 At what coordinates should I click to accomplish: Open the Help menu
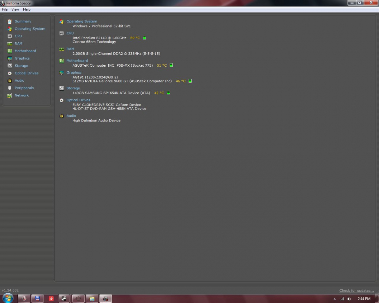click(27, 9)
